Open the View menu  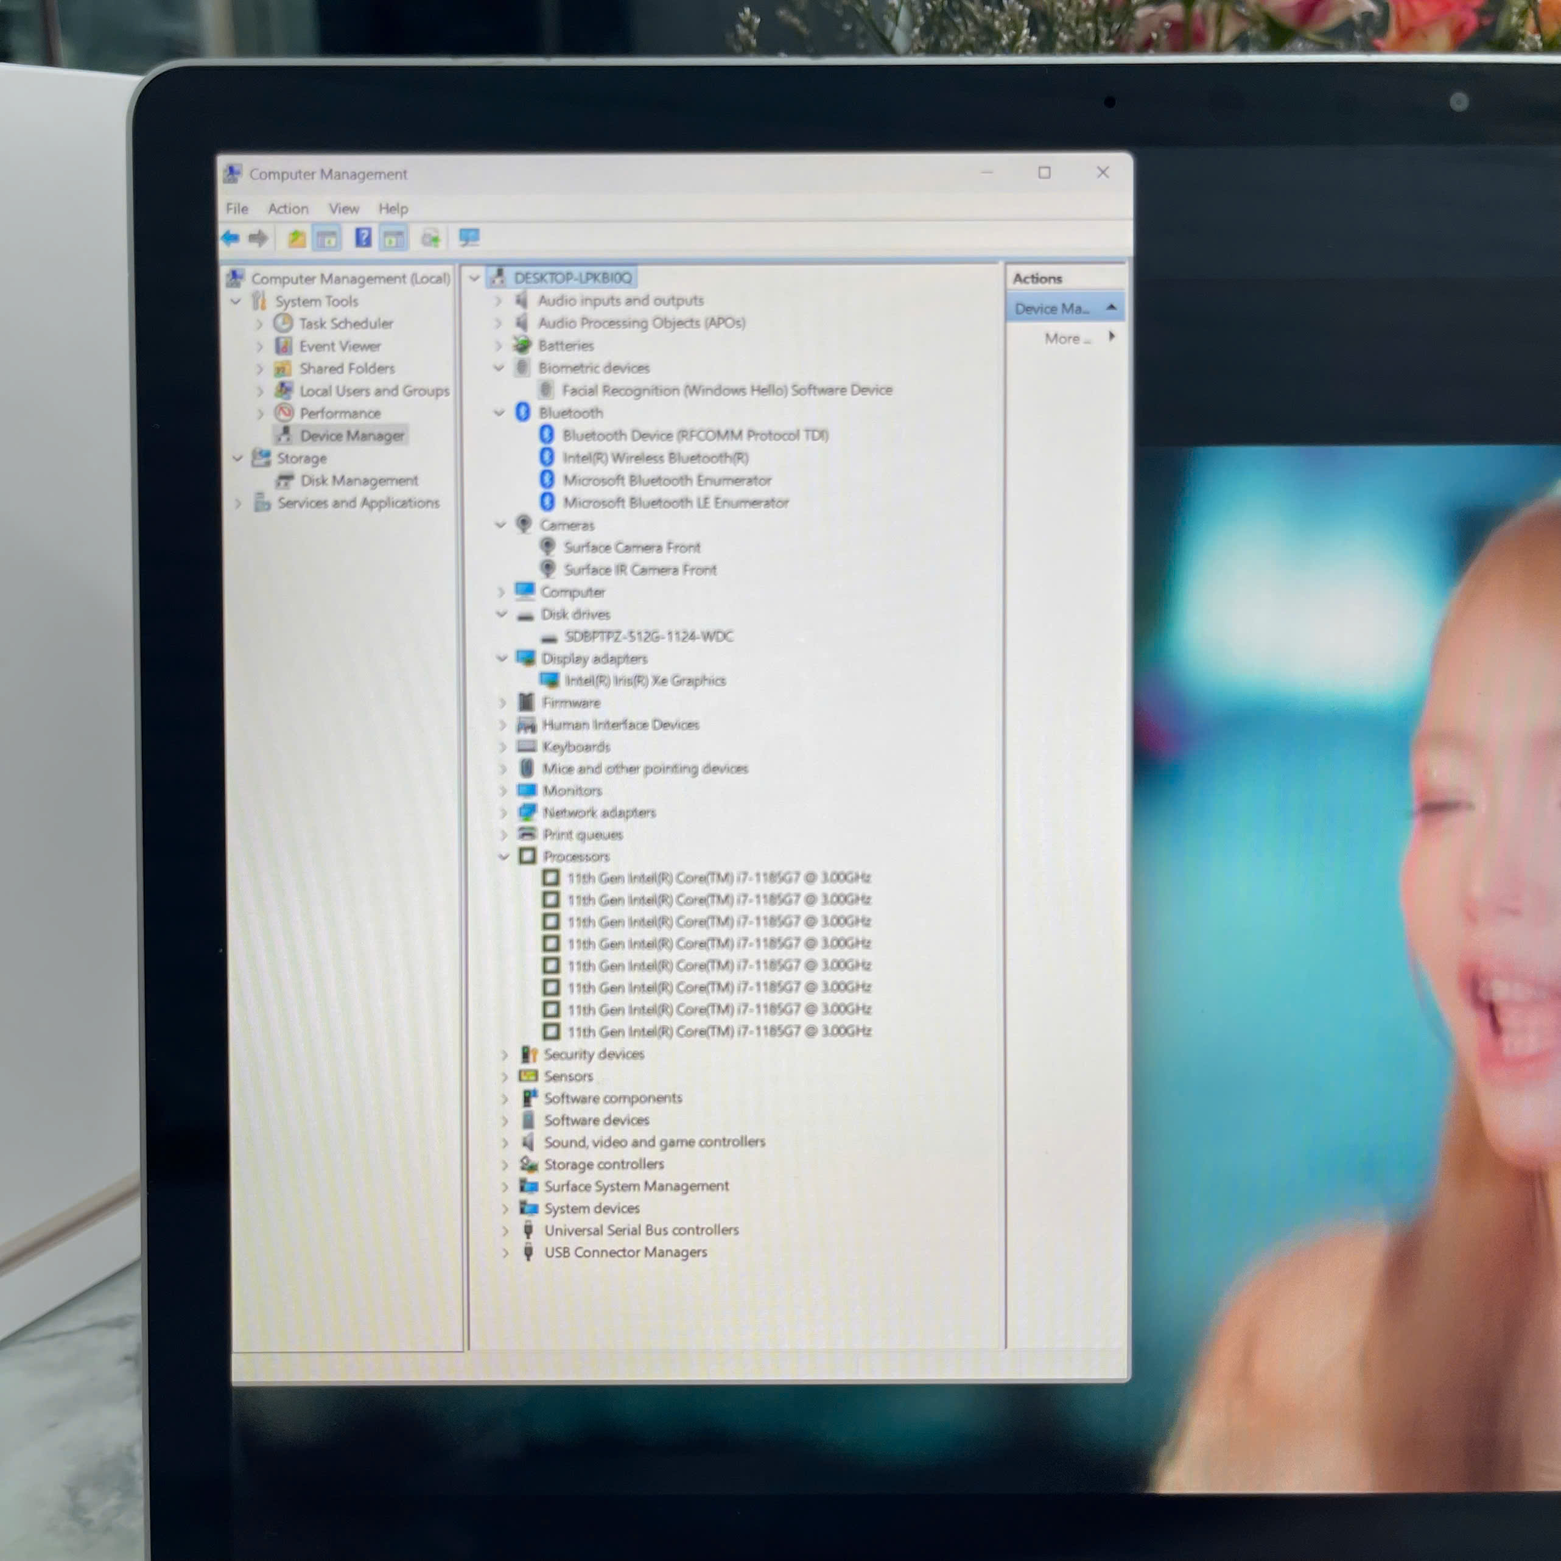coord(343,208)
